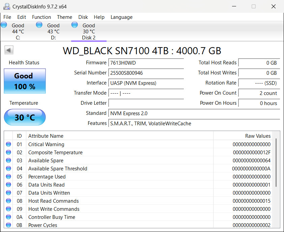Screen dimensions: 284x232
Task: Open the Theme menu
Action: (64, 17)
